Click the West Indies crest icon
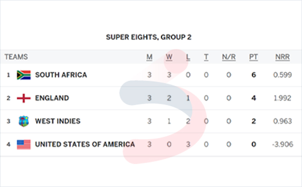Screen dimensions: 302x187 point(24,121)
